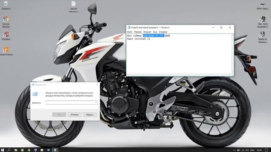The height and width of the screenshot is (152, 271).
Task: Open the network icon in system tray
Action: tap(243, 150)
